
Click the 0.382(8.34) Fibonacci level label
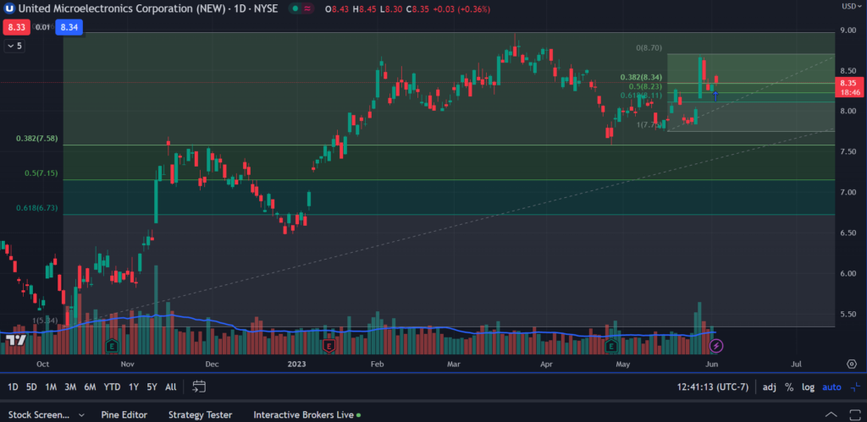(641, 77)
